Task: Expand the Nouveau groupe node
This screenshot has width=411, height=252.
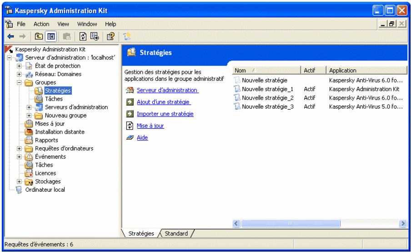Action: 29,116
